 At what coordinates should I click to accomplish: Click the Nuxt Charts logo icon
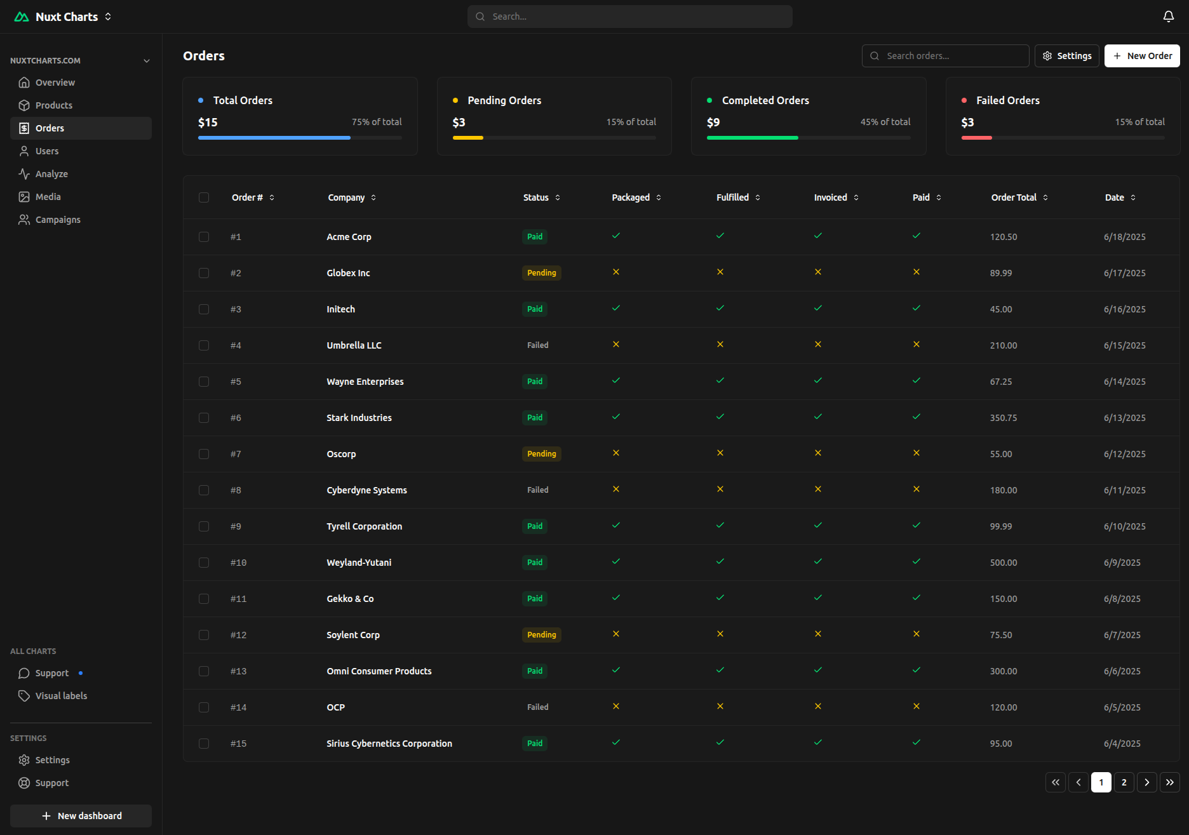click(22, 17)
